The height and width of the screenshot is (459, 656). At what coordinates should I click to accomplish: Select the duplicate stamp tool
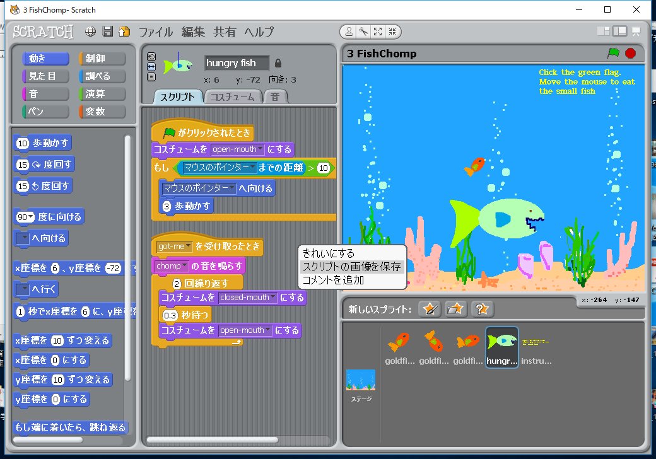[348, 32]
